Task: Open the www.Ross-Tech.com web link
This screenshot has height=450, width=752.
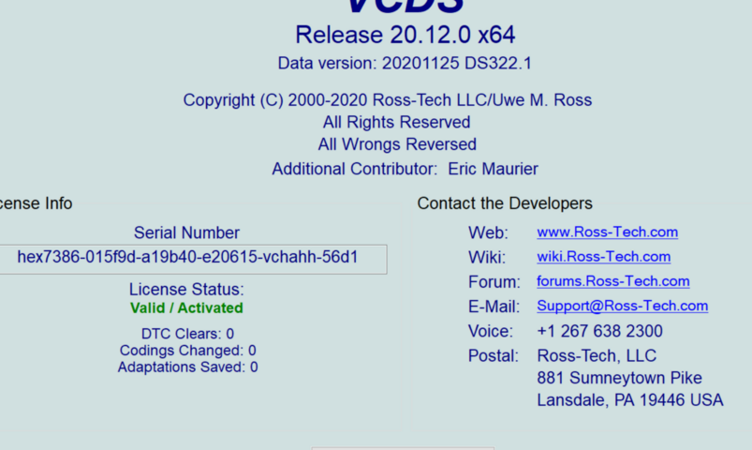Action: pos(607,232)
